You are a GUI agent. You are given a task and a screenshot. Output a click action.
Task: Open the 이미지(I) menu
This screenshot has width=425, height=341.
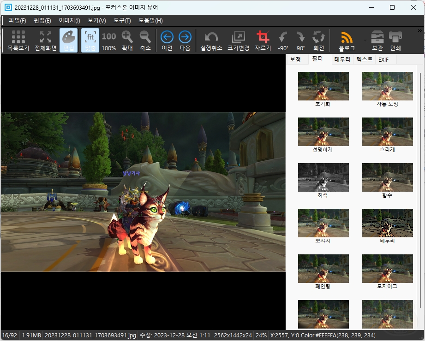69,21
